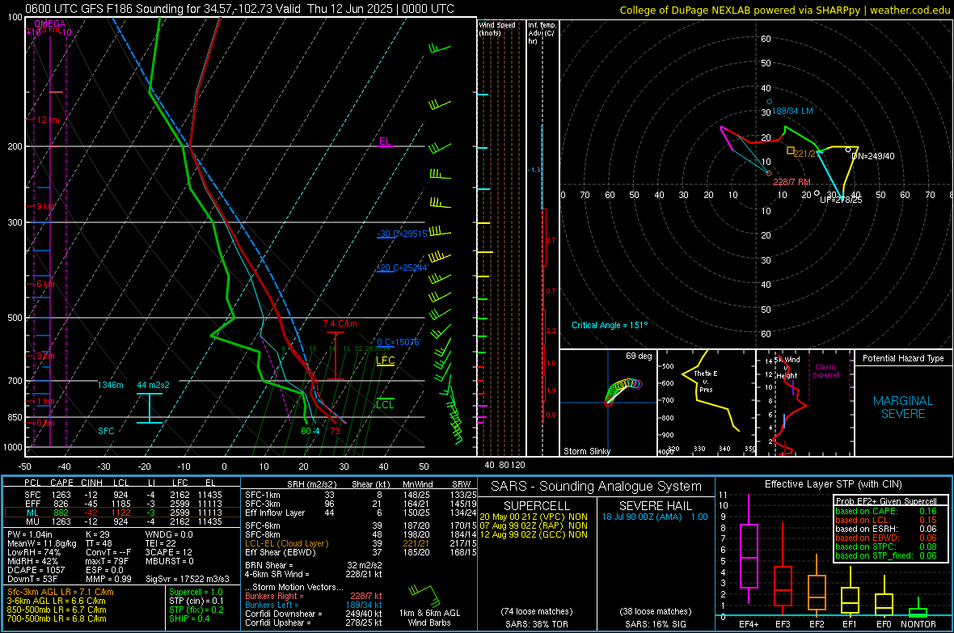Click the College of DuPage NEXLAB credit text
Viewport: 954px width, 633px height.
[784, 11]
